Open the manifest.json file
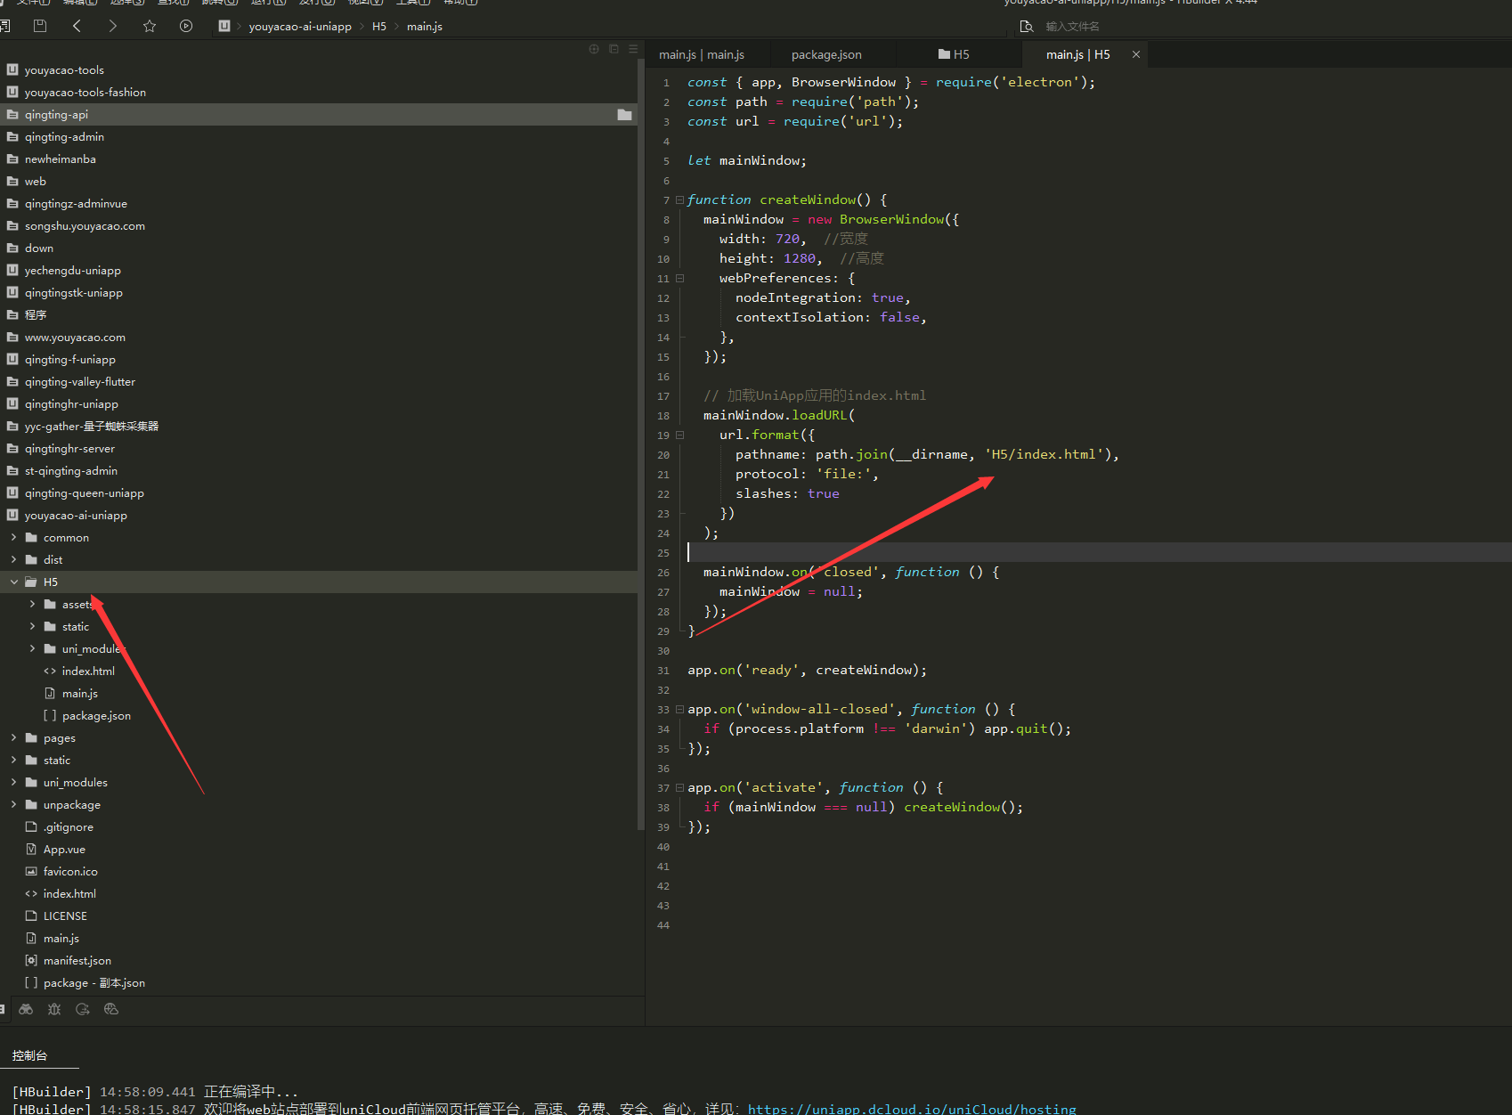The height and width of the screenshot is (1115, 1512). (x=77, y=960)
